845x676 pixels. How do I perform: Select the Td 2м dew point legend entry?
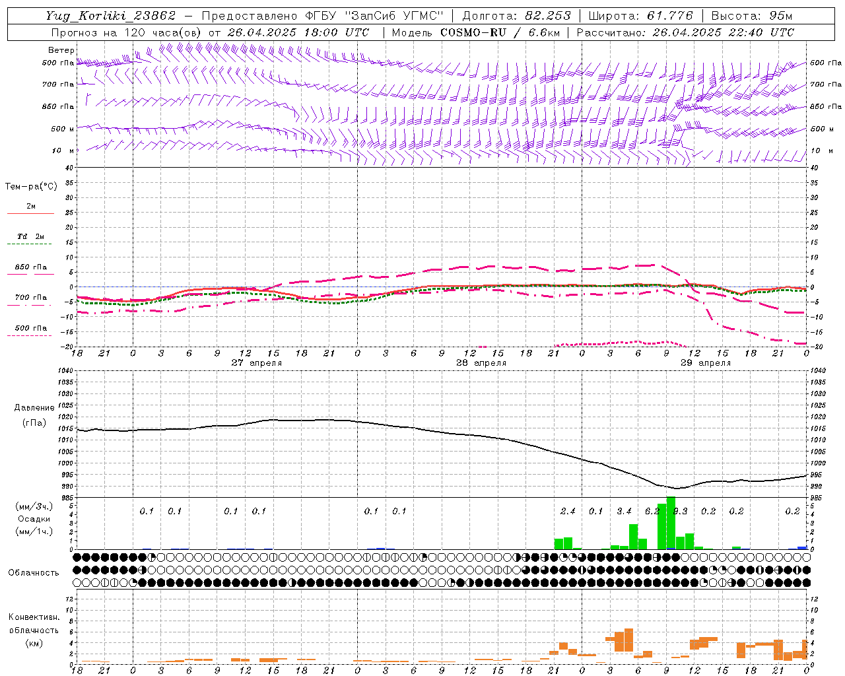point(30,236)
